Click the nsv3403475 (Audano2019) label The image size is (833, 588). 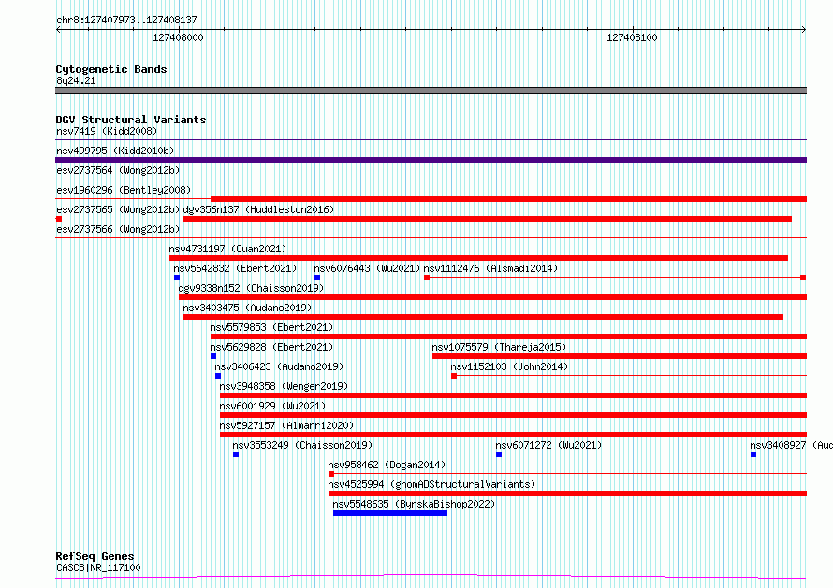tap(247, 308)
